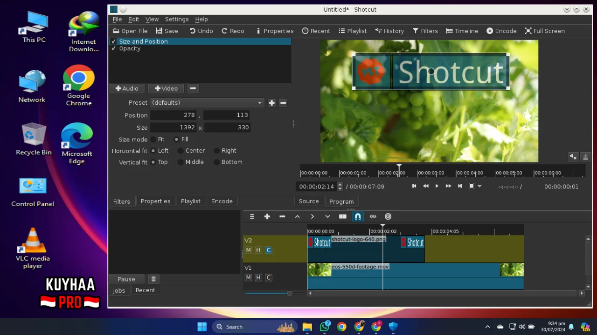
Task: Split the clip at playhead
Action: 343,216
